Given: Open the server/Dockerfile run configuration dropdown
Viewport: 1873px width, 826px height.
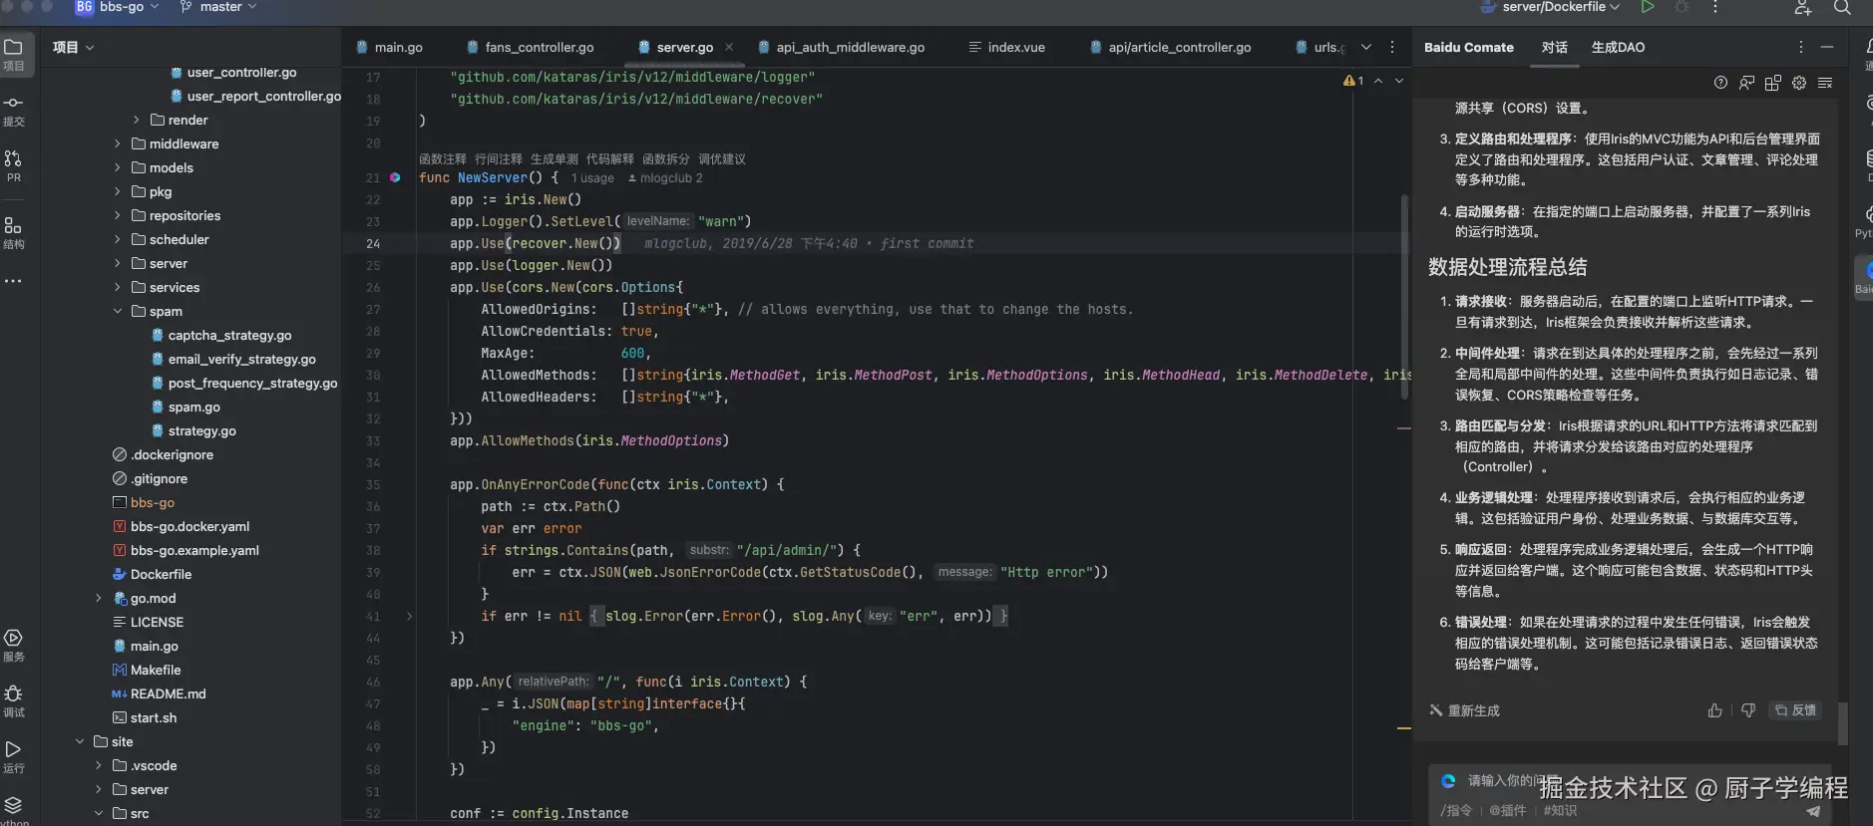Looking at the screenshot, I should pos(1560,7).
